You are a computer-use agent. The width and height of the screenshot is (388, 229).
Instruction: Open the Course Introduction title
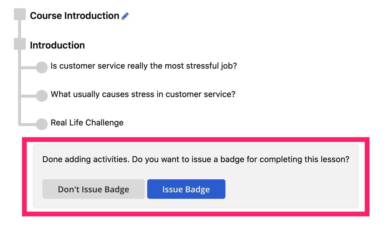click(75, 16)
